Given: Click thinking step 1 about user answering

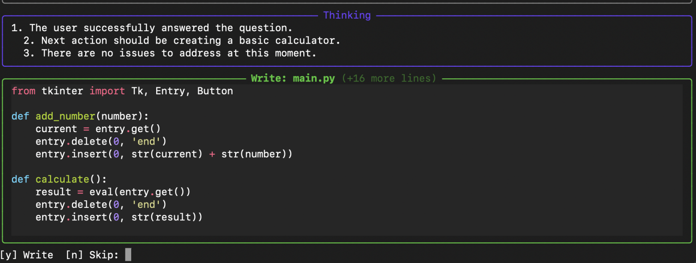Looking at the screenshot, I should [x=152, y=28].
